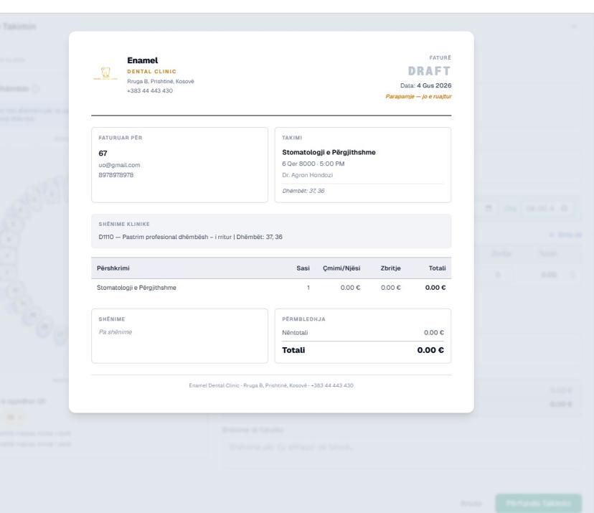Screen dimensions: 594x513
Task: Click the 'SHËNIME' notes box label
Action: pyautogui.click(x=112, y=319)
